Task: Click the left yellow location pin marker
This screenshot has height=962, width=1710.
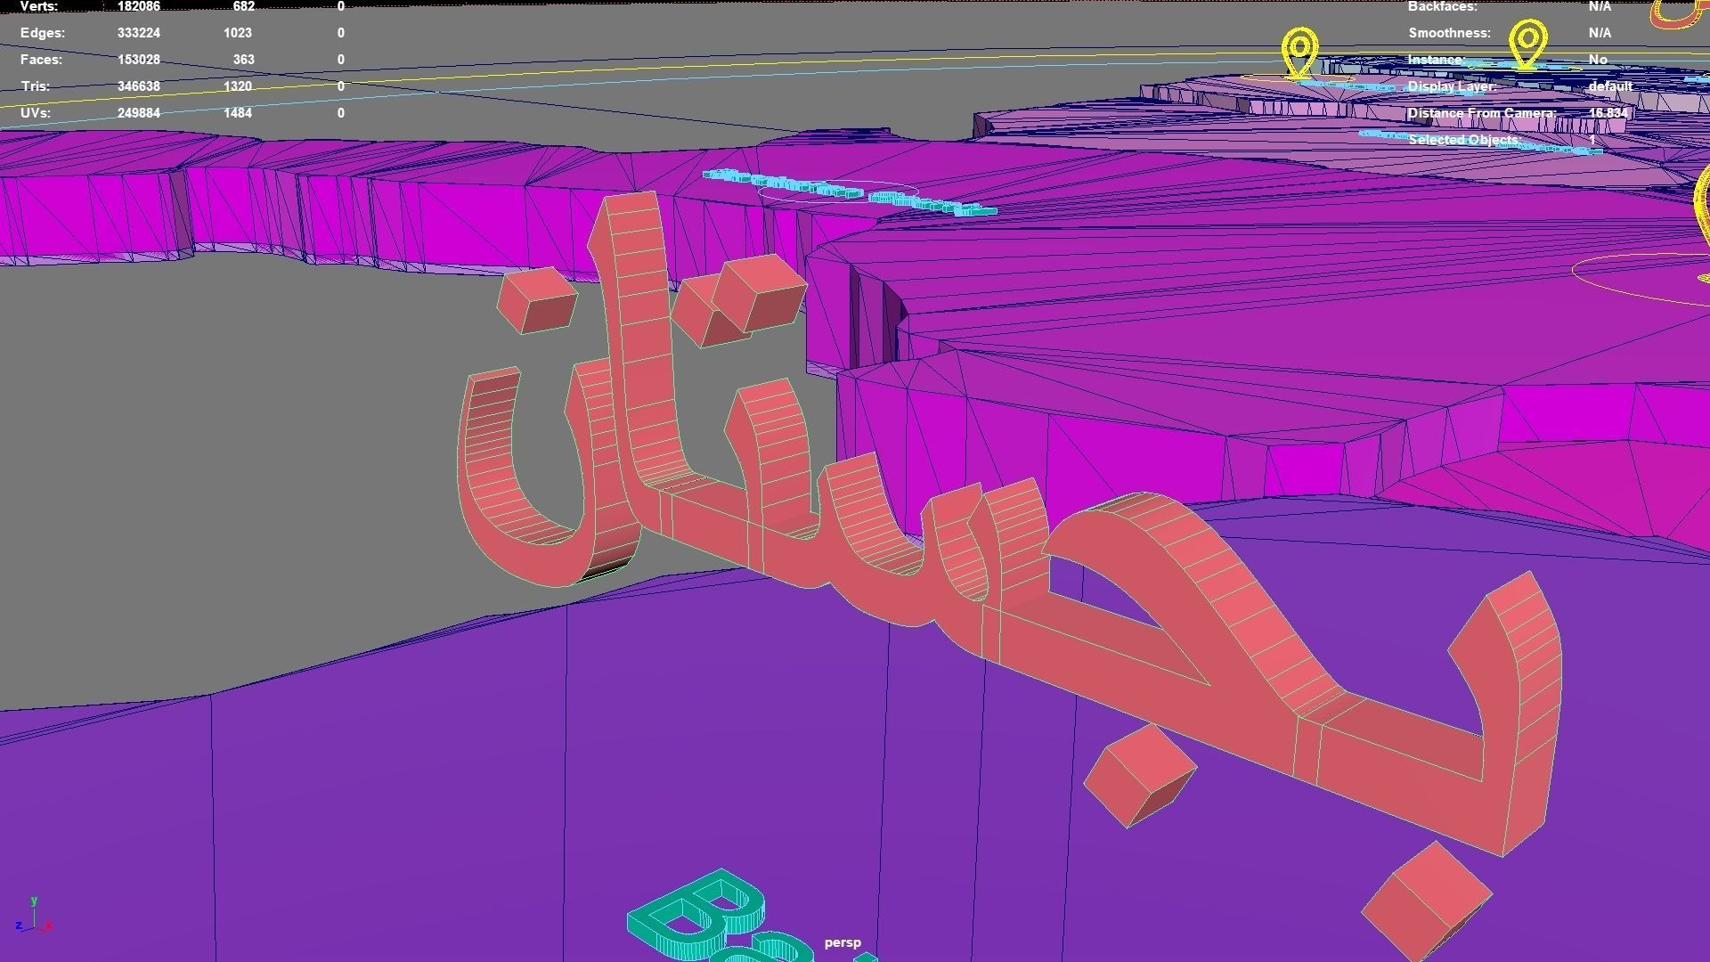Action: coord(1299,51)
